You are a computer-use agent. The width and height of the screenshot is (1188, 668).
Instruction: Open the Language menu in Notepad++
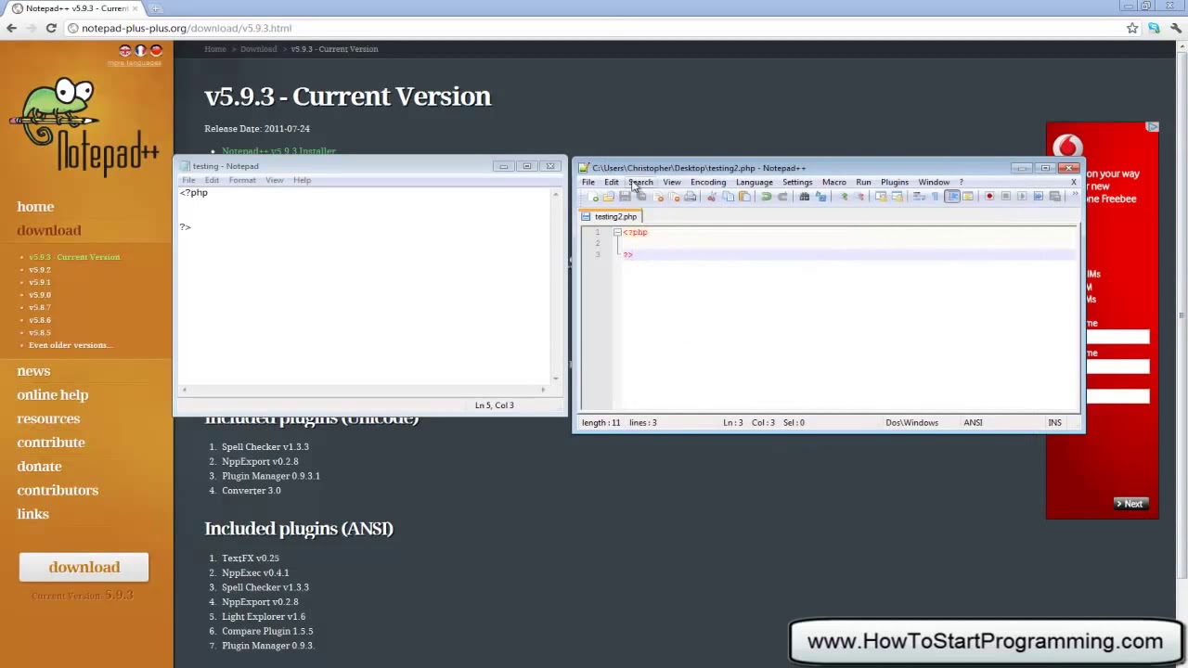[x=754, y=182]
